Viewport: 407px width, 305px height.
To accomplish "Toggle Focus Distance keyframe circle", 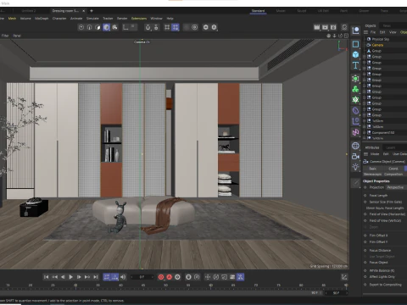I will coord(365,250).
